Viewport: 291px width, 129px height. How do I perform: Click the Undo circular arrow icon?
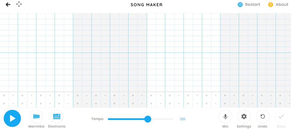coord(263,116)
